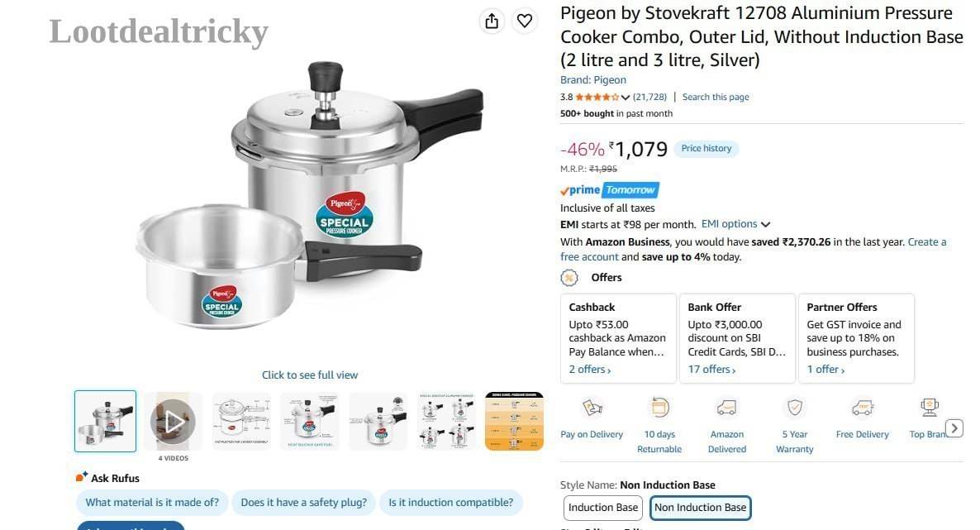Image resolution: width=980 pixels, height=530 pixels.
Task: Expand EMI options chevron
Action: click(766, 224)
